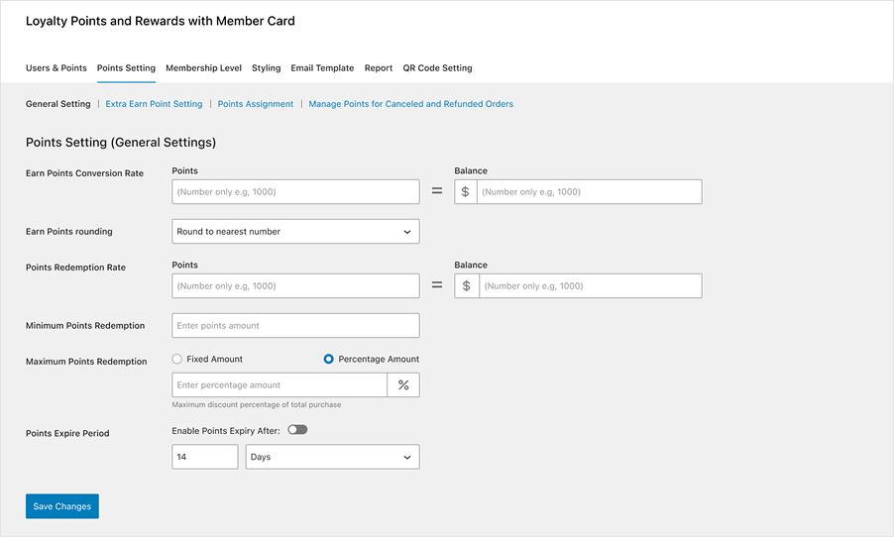
Task: Open the Membership Level tab
Action: point(203,68)
